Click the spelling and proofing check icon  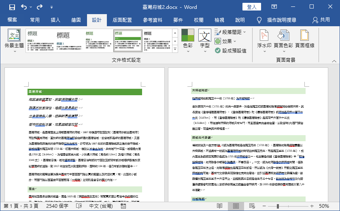coord(79,206)
